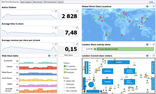The image size is (156, 94).
Task: Open help for London store activity alerts
Action: pos(147,44)
